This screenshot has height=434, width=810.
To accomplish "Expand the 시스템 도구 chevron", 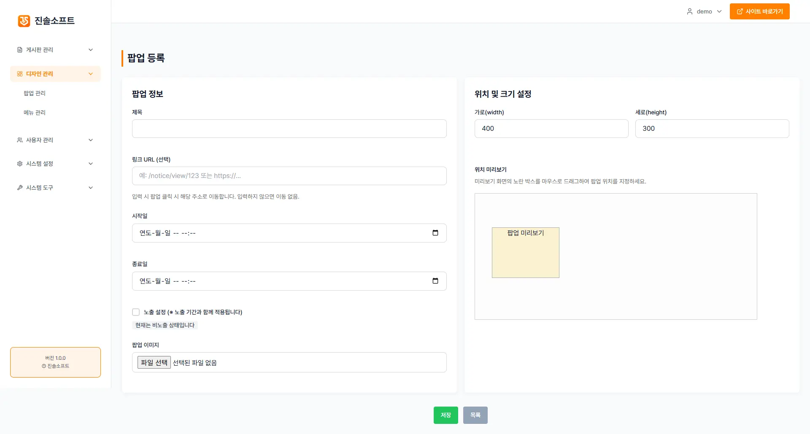I will pos(91,188).
